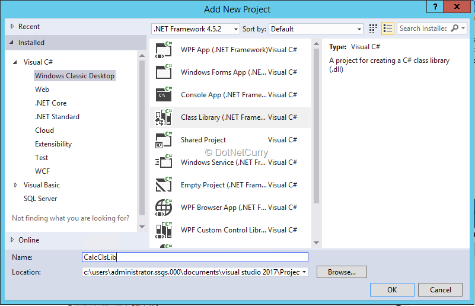The height and width of the screenshot is (306, 475).
Task: Click the Name field containing CalcClsLib
Action: (195, 257)
